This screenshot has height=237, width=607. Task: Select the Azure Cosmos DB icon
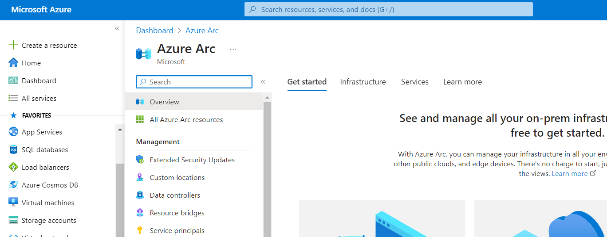click(x=13, y=185)
